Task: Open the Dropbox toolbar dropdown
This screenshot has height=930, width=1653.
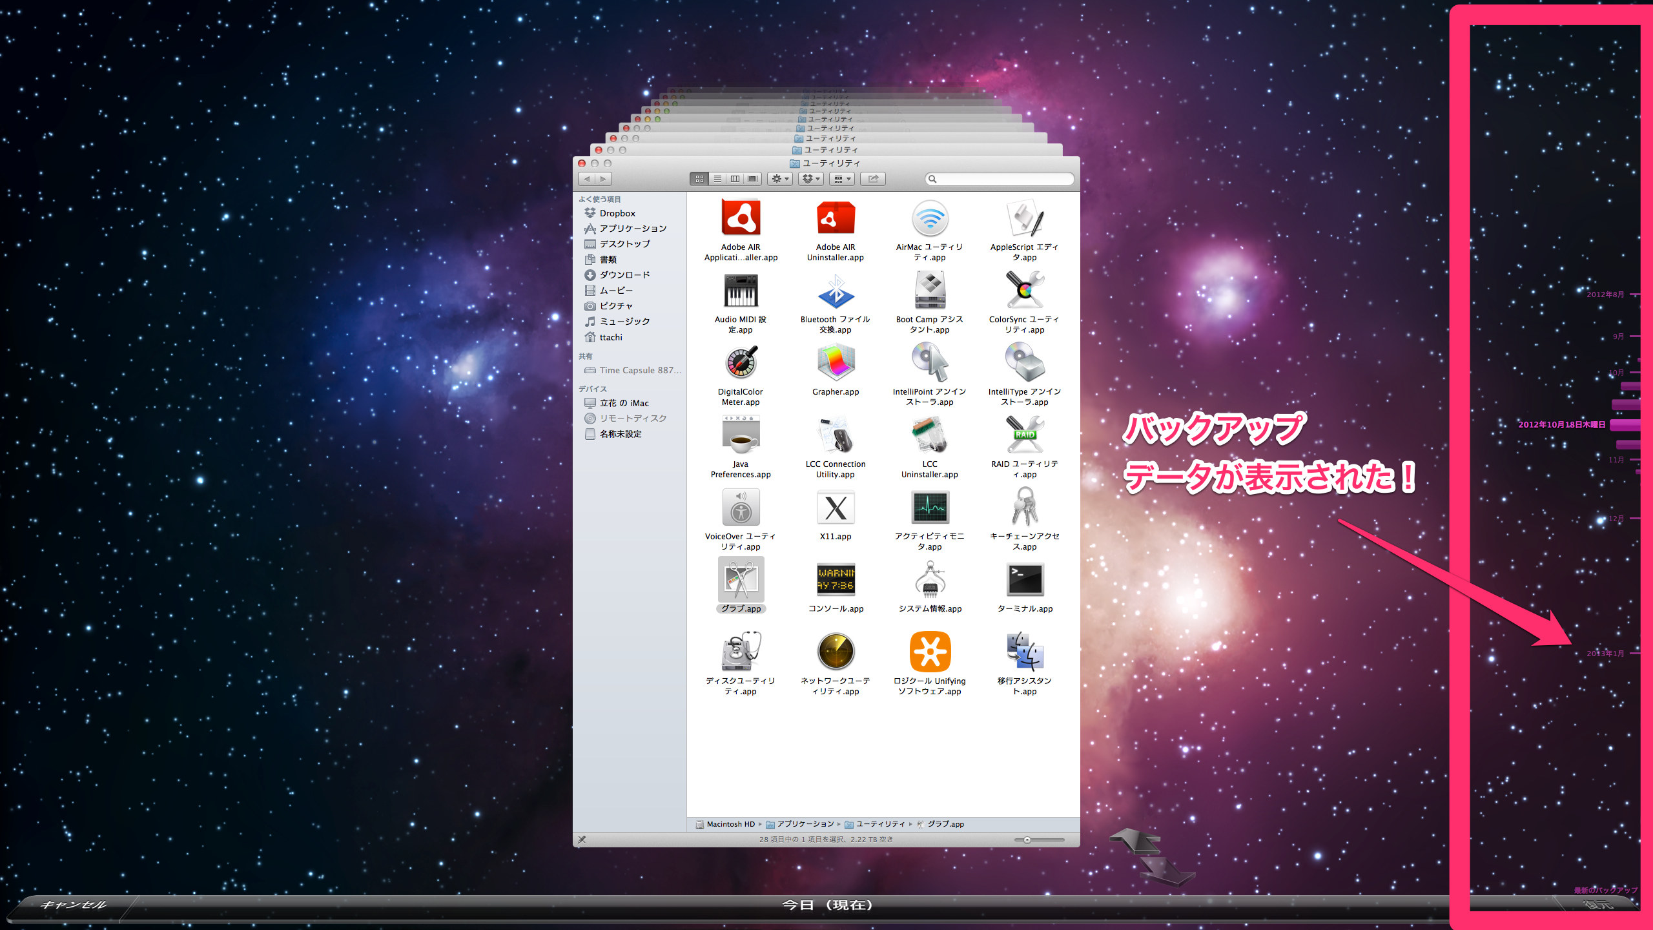Action: [811, 179]
